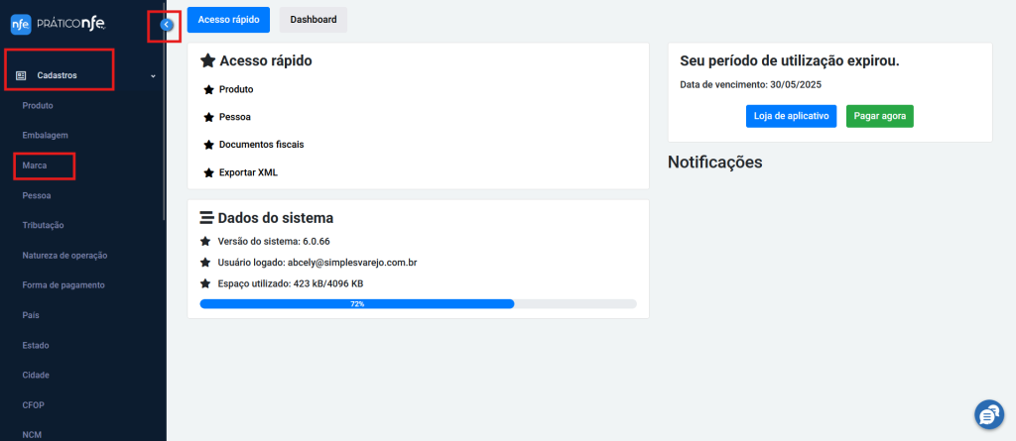Collapse Cadastros menu using its arrow
The image size is (1016, 441).
153,75
